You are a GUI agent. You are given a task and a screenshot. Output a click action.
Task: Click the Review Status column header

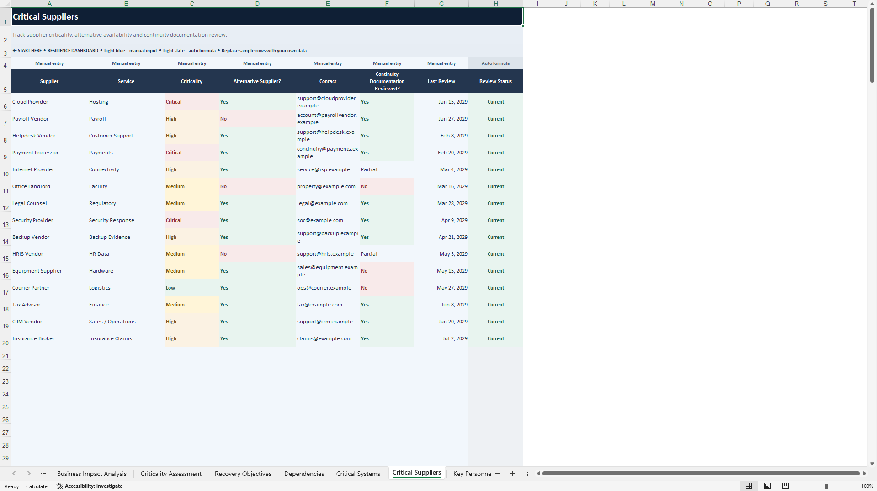tap(496, 81)
